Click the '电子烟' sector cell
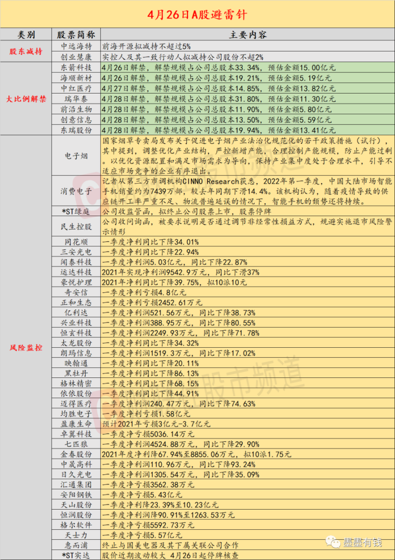395x560 pixels. tap(76, 156)
